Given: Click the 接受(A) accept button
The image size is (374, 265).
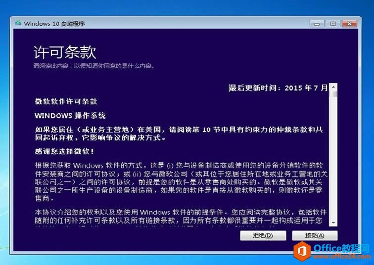Looking at the screenshot, I should (315, 235).
